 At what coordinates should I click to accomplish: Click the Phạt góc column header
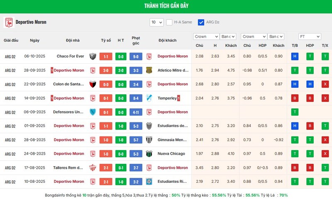(136, 40)
